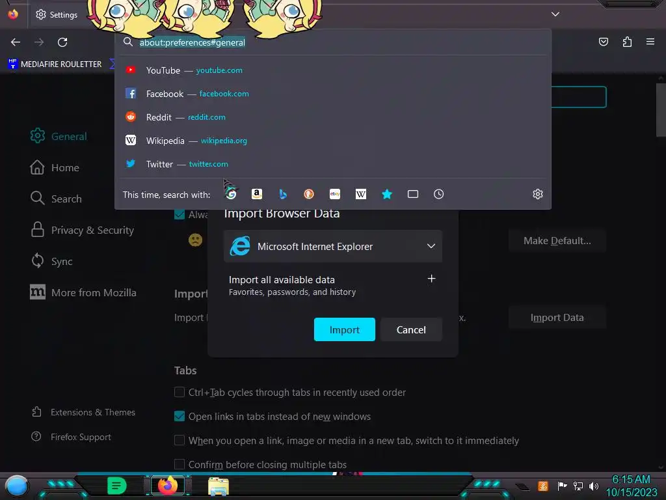Open the Extensions puzzle icon in the toolbar
Image resolution: width=666 pixels, height=500 pixels.
pos(627,42)
